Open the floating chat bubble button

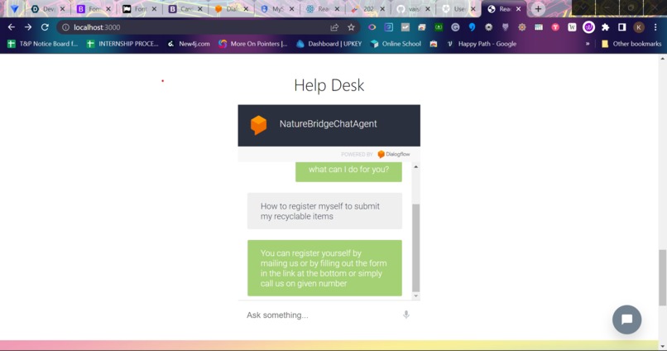pos(627,320)
